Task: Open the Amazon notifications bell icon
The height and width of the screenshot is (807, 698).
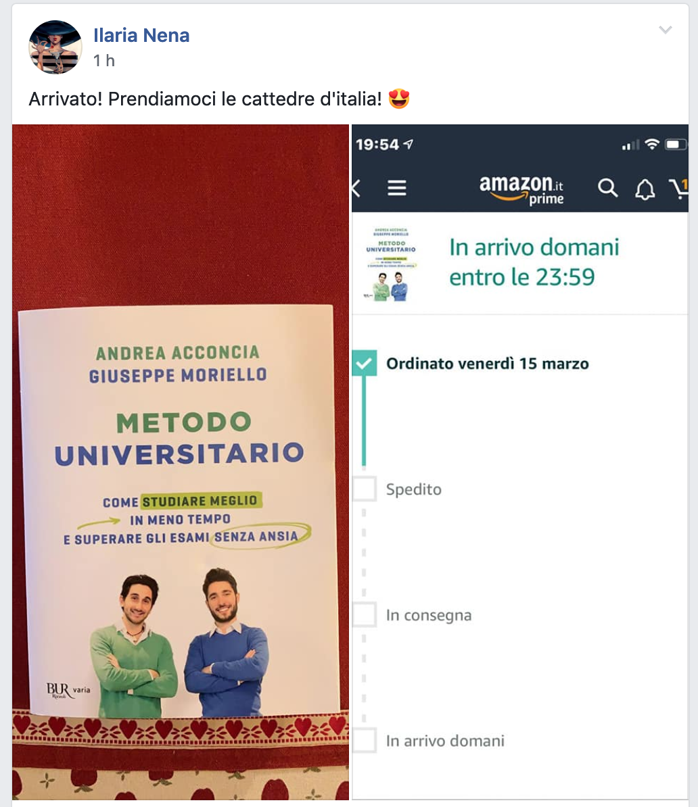Action: 645,189
